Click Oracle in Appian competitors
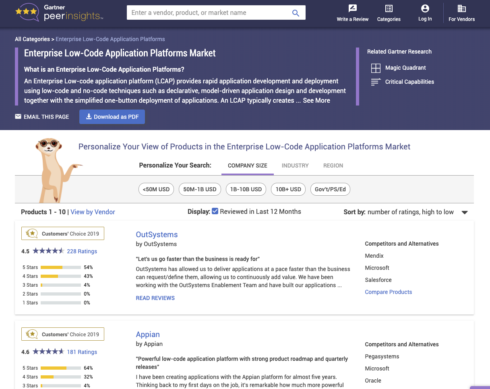The width and height of the screenshot is (490, 389). (373, 381)
